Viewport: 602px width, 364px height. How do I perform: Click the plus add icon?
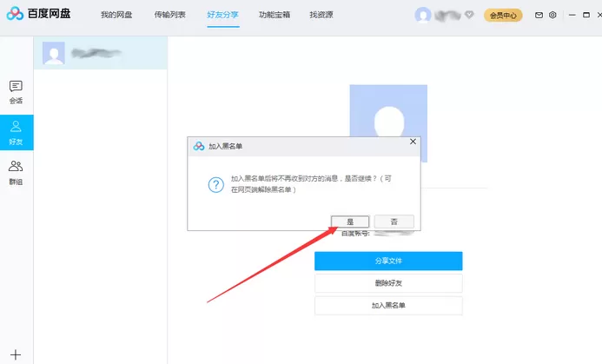[x=16, y=354]
